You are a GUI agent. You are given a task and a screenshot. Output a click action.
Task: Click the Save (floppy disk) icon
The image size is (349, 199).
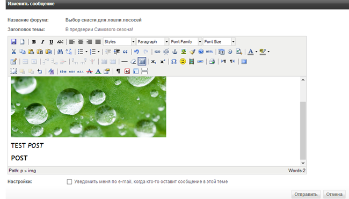[13, 42]
